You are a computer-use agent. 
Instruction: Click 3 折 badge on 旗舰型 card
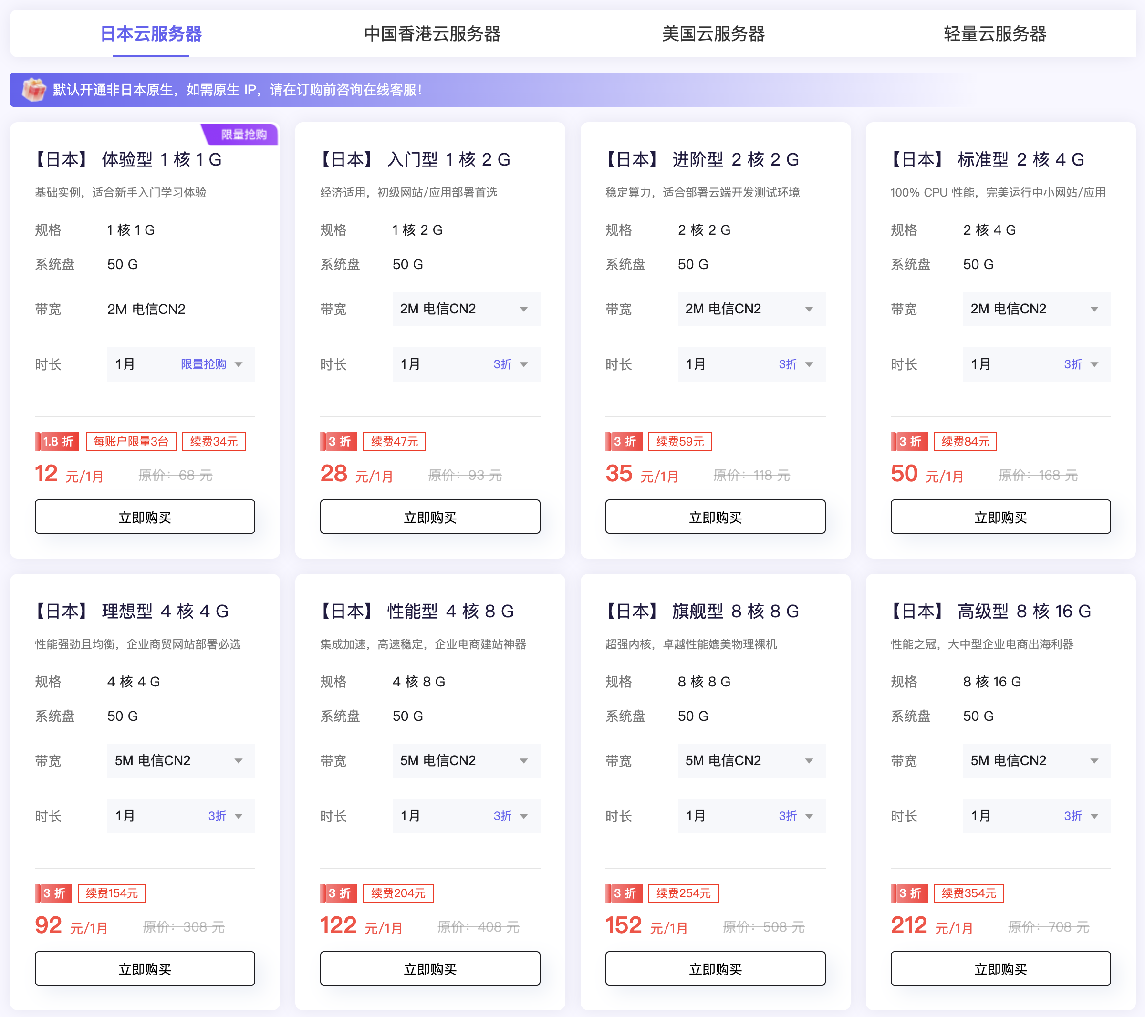click(624, 892)
